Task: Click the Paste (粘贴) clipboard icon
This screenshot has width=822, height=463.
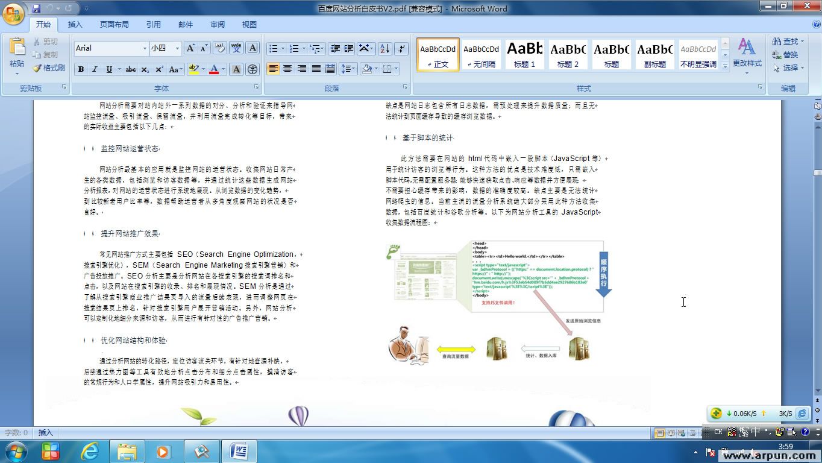Action: pyautogui.click(x=17, y=49)
